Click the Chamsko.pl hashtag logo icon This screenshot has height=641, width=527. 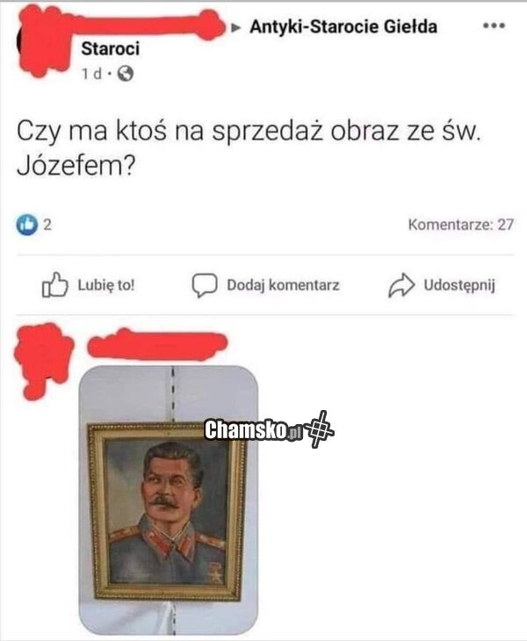tap(320, 429)
